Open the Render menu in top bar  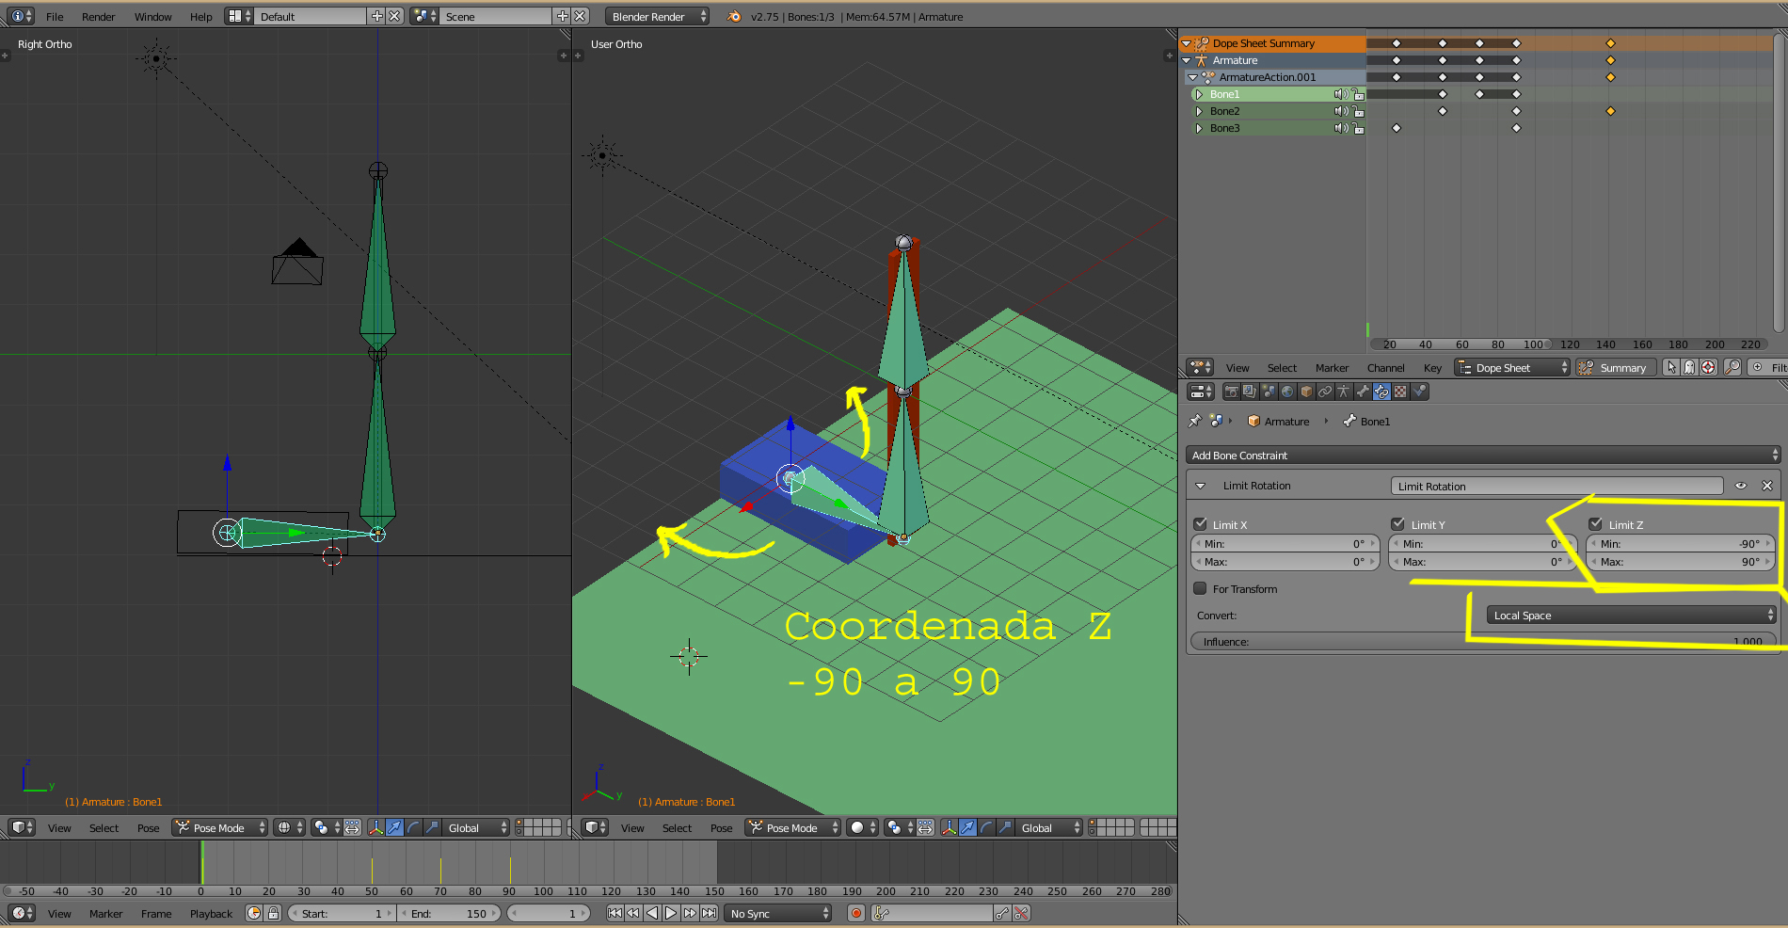click(98, 17)
